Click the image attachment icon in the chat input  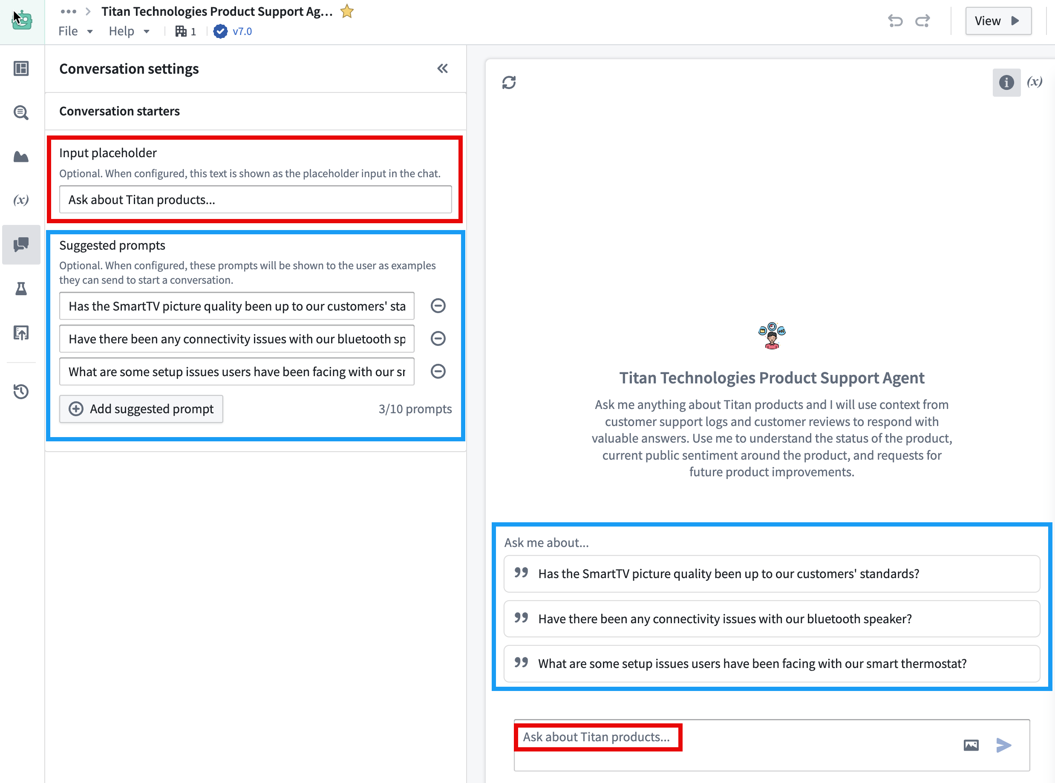pyautogui.click(x=971, y=745)
